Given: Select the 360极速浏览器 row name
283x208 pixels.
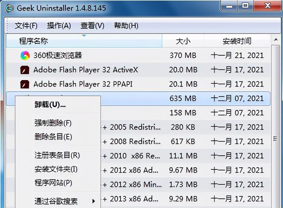Looking at the screenshot, I should coord(57,55).
